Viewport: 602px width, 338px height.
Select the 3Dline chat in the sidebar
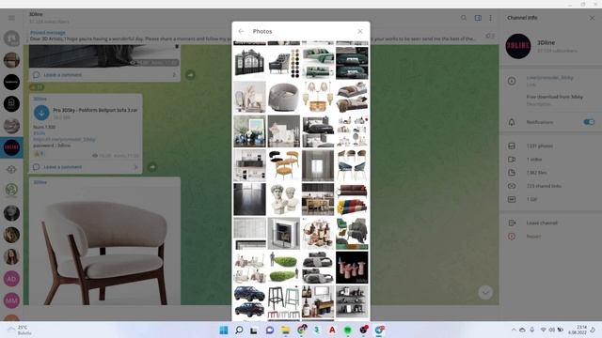(11, 147)
